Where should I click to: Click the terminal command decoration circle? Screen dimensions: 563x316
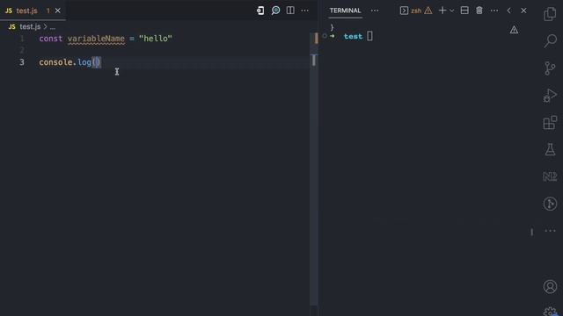click(x=325, y=36)
